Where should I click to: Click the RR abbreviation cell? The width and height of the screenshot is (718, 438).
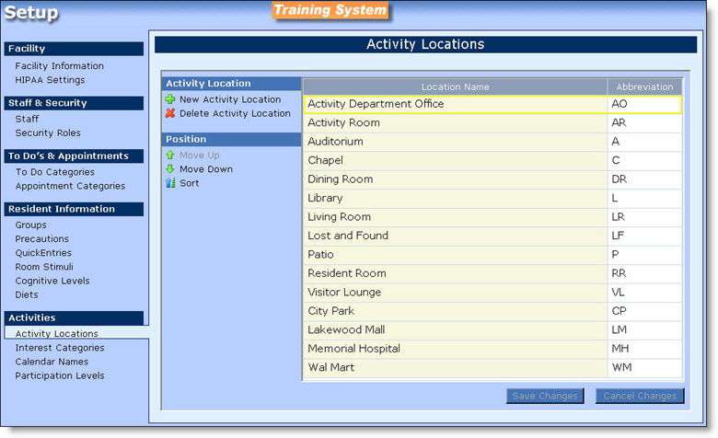pyautogui.click(x=644, y=273)
